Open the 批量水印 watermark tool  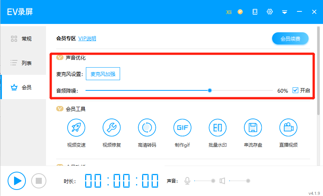218,128
